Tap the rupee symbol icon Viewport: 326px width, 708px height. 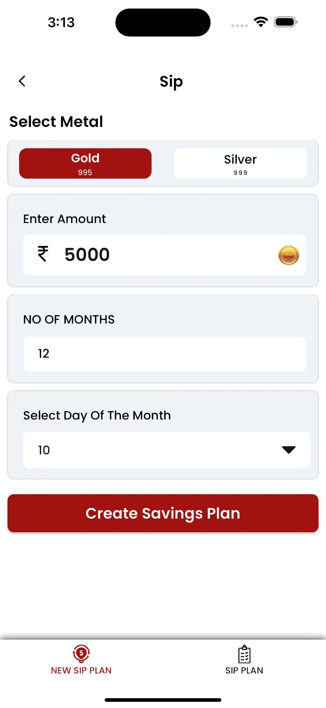point(43,254)
